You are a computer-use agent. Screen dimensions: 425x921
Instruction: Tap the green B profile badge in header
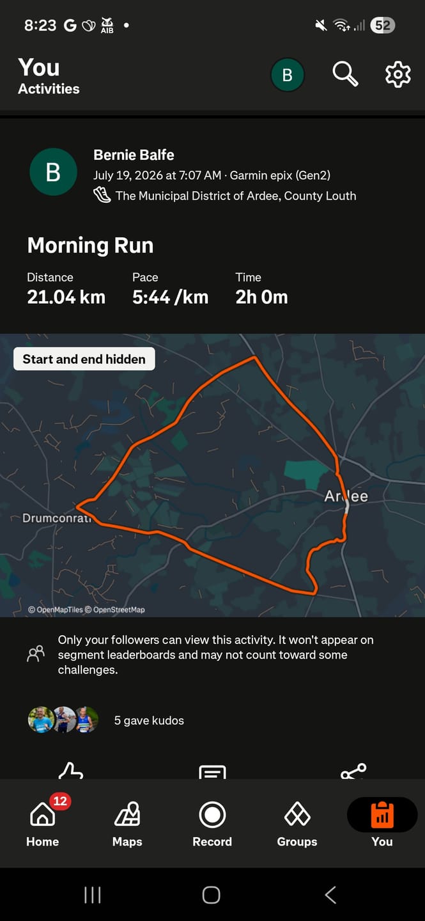(x=287, y=75)
